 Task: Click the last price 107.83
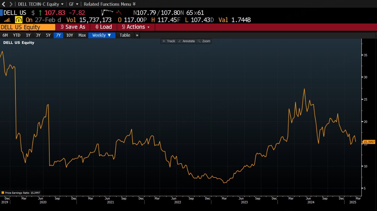tap(55, 13)
